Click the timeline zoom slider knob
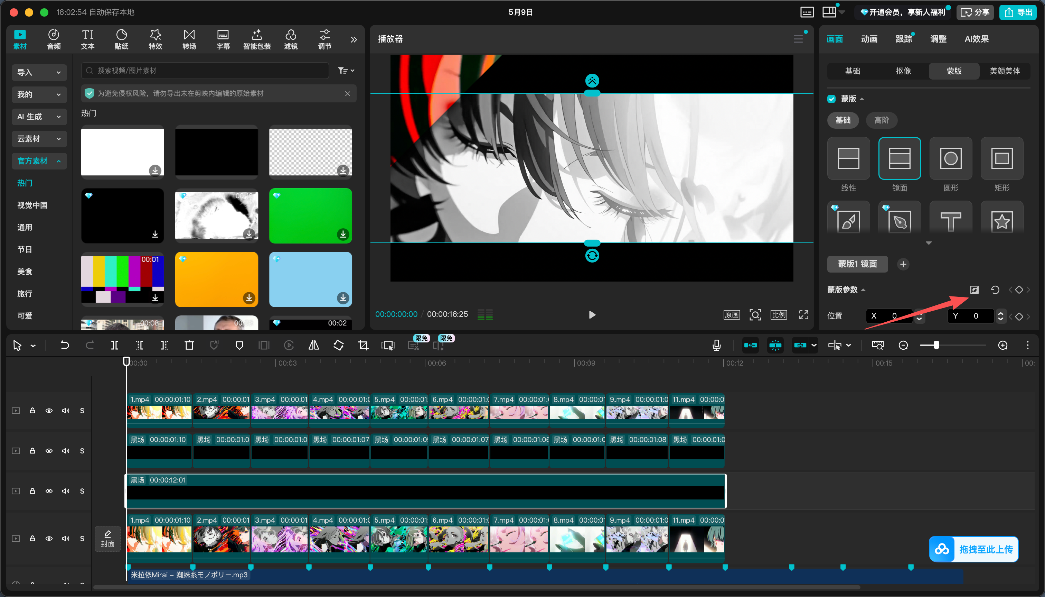 click(x=936, y=345)
